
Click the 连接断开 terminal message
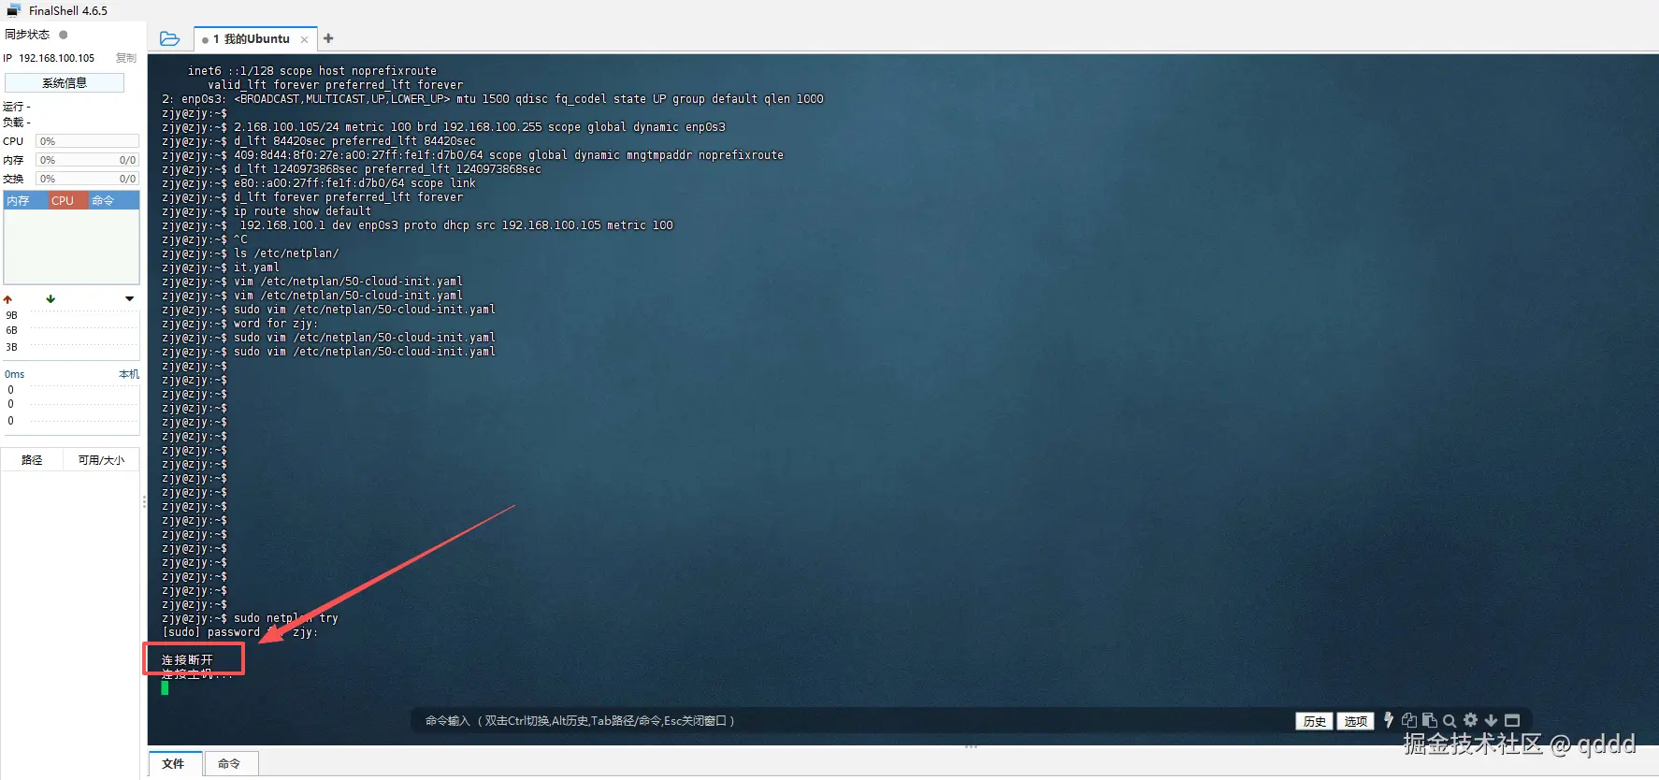coord(187,660)
